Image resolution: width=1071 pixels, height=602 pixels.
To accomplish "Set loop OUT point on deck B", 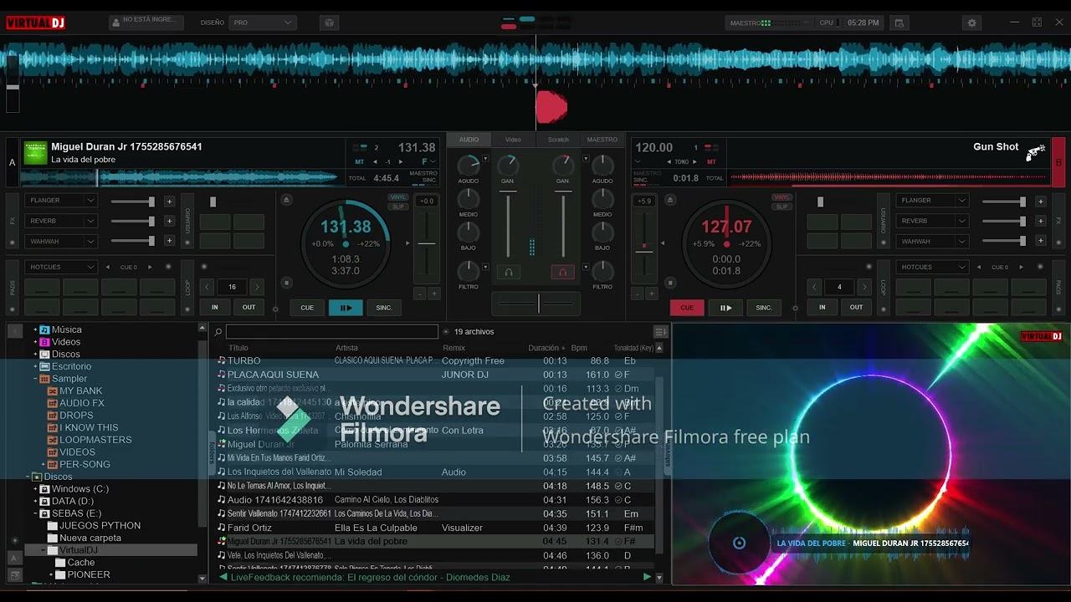I will pyautogui.click(x=856, y=307).
